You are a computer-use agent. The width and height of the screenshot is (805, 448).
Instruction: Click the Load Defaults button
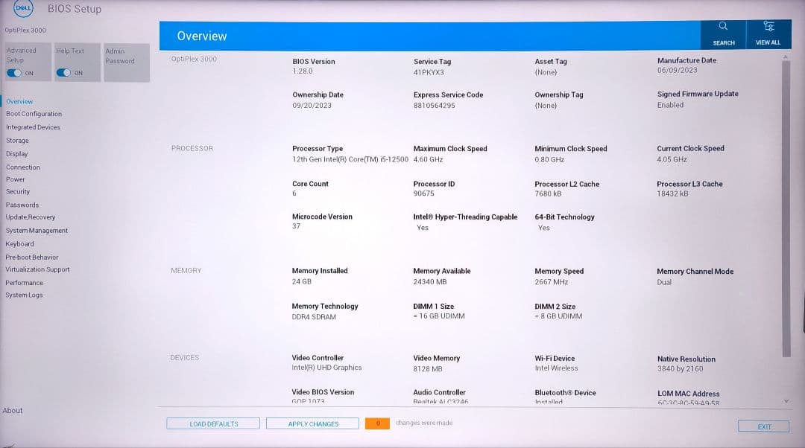click(213, 423)
